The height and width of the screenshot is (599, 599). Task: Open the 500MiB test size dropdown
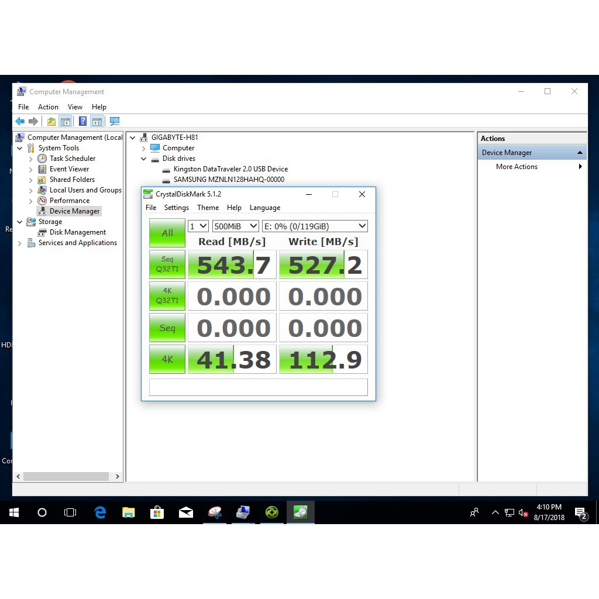[236, 226]
